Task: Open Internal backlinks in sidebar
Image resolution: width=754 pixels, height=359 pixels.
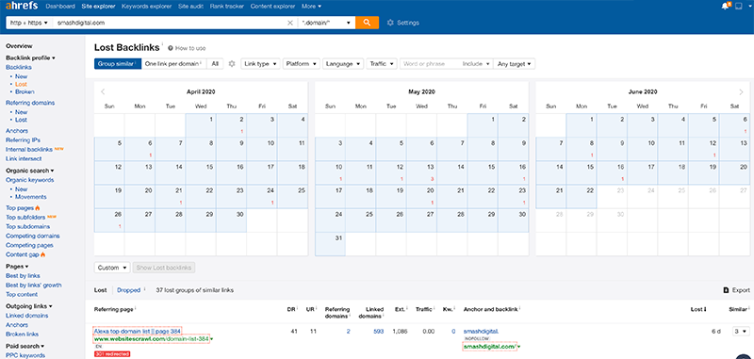Action: click(x=29, y=149)
